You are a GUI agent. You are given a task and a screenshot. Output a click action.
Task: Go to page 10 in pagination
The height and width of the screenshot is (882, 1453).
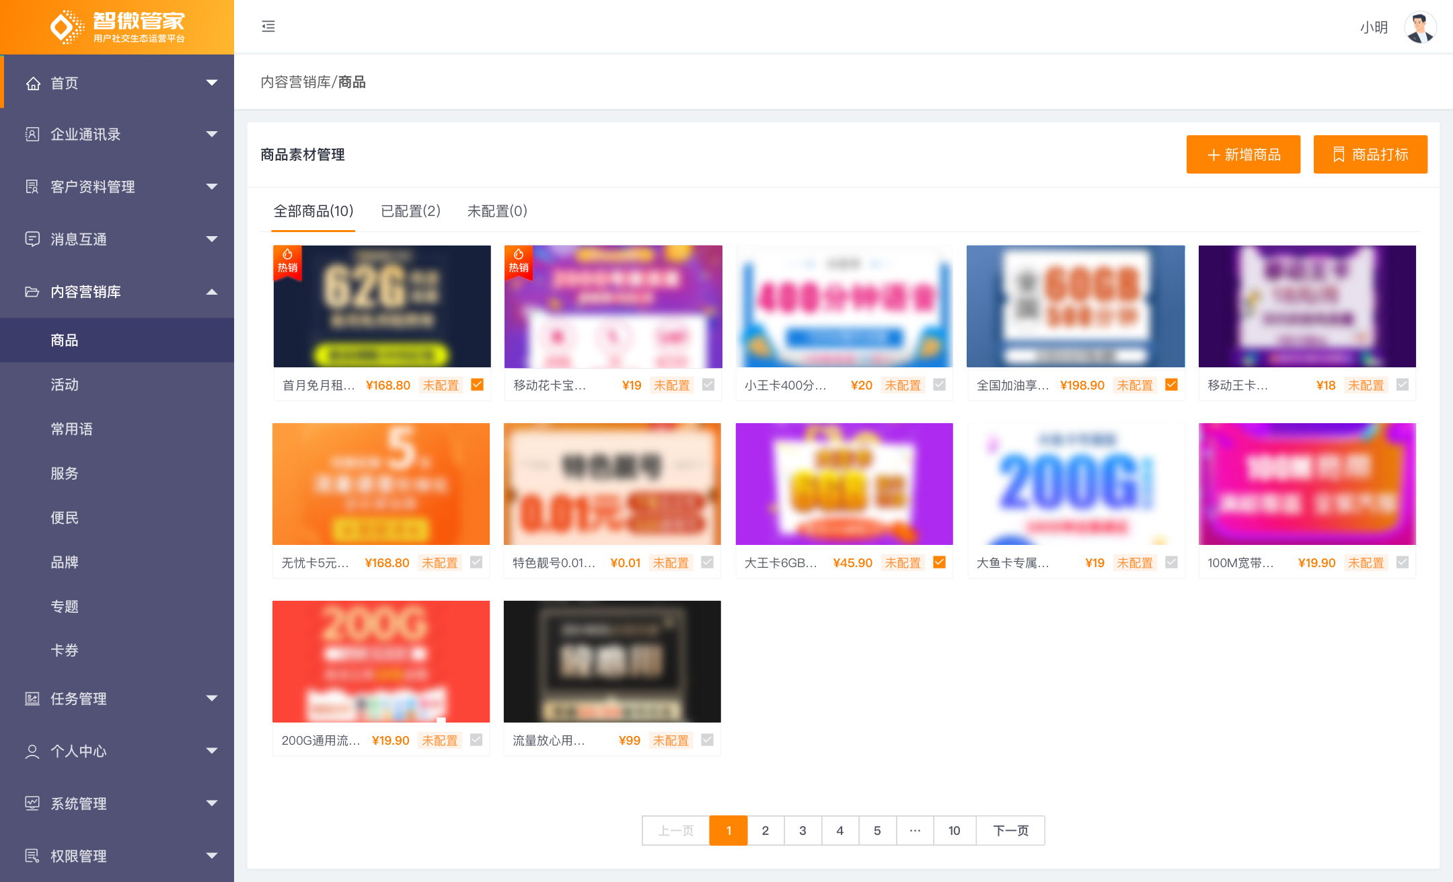[954, 830]
